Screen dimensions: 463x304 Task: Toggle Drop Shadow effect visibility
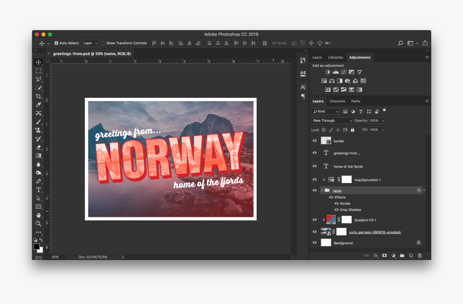(x=336, y=210)
